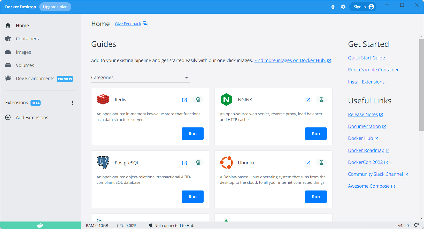This screenshot has width=424, height=229.
Task: Open the Install Extensions link
Action: [x=366, y=82]
